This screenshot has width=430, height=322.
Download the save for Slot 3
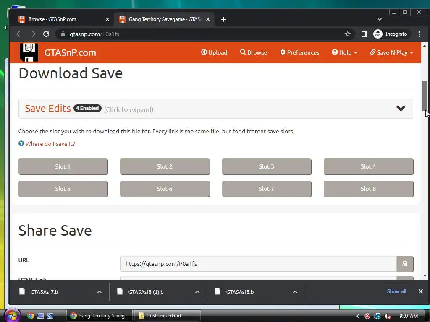[267, 166]
